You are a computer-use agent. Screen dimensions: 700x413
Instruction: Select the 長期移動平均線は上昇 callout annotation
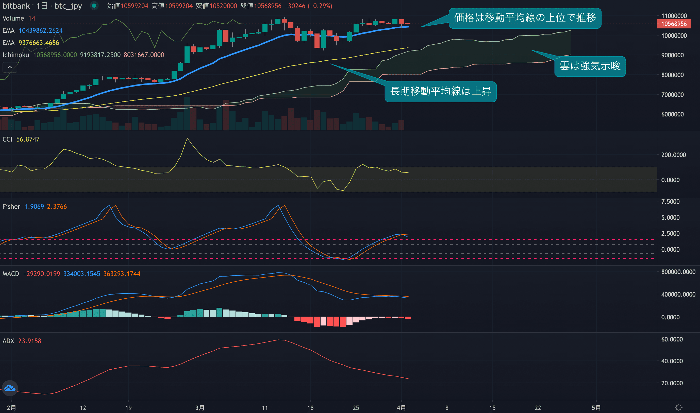point(440,92)
